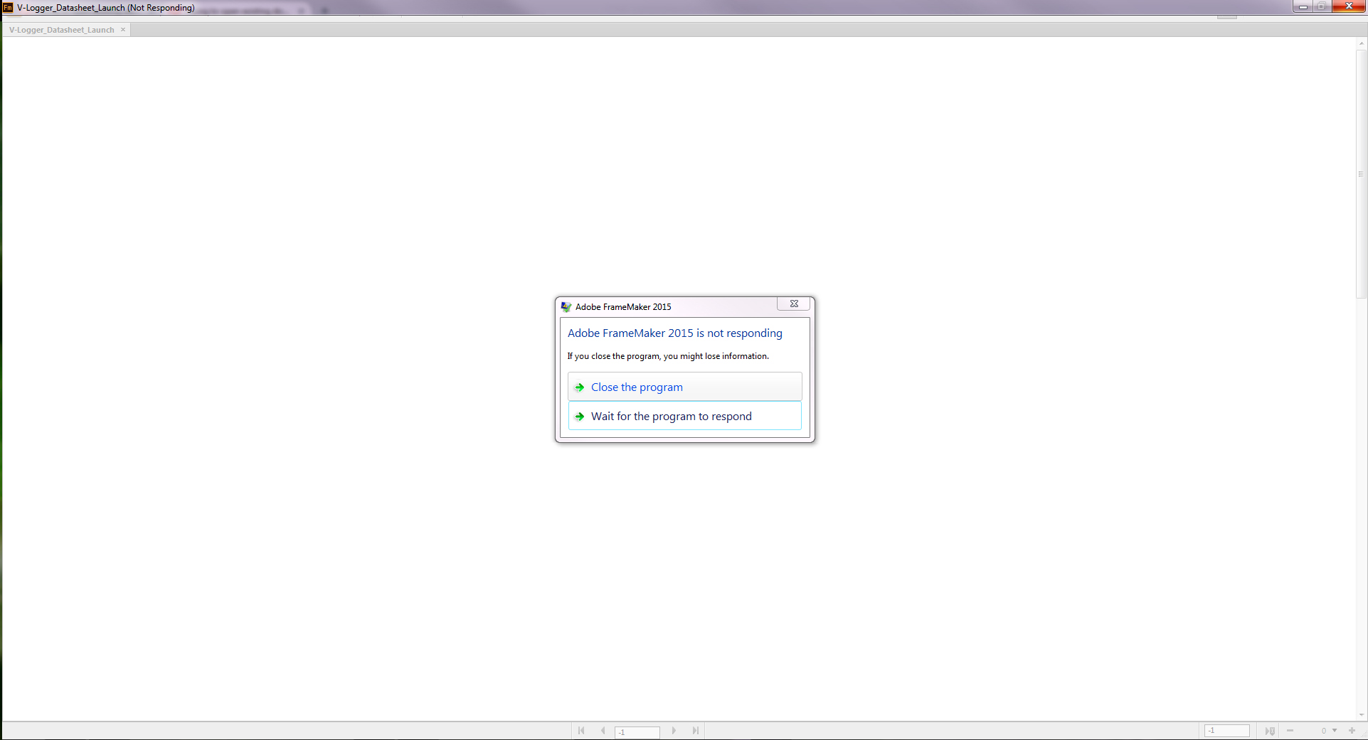1368x740 pixels.
Task: Click the FrameMaker Fm title bar icon
Action: click(x=8, y=7)
